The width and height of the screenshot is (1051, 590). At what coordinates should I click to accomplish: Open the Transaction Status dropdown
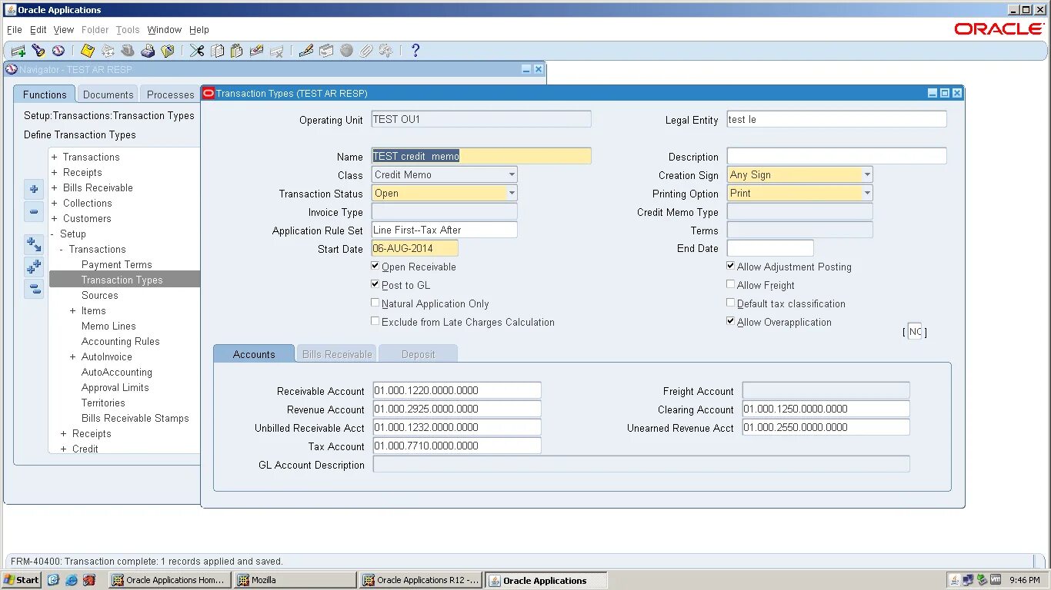pyautogui.click(x=512, y=193)
